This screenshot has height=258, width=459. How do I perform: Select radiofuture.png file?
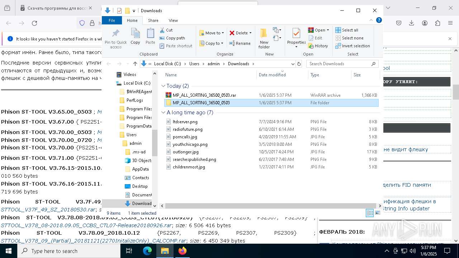tap(271, 129)
